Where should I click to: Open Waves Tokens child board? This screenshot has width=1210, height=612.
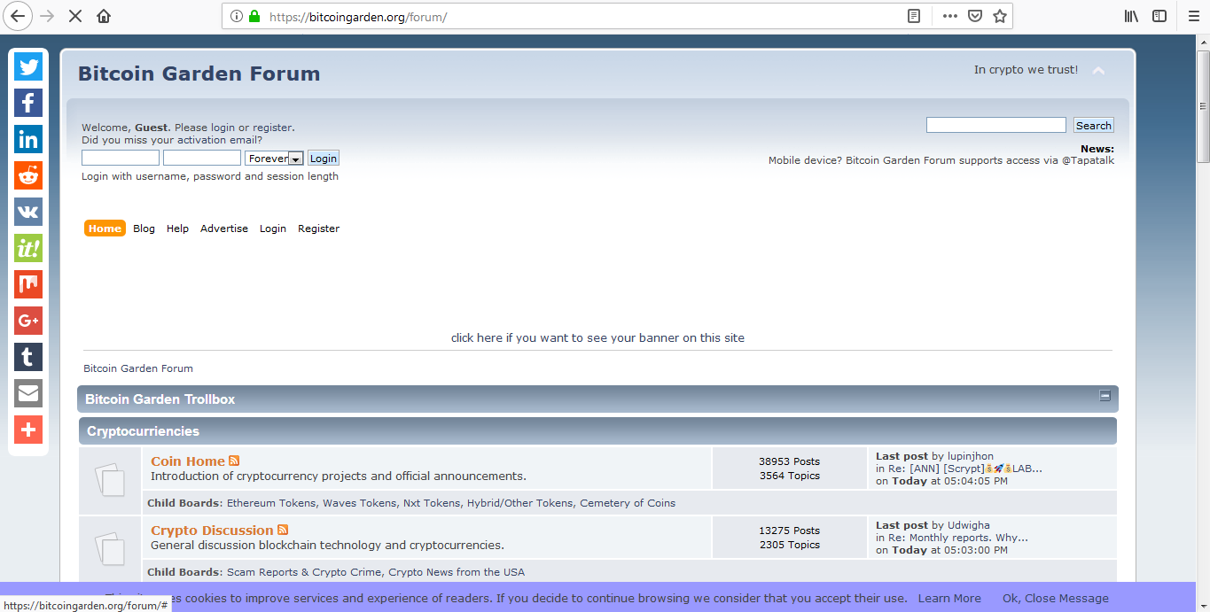[359, 503]
